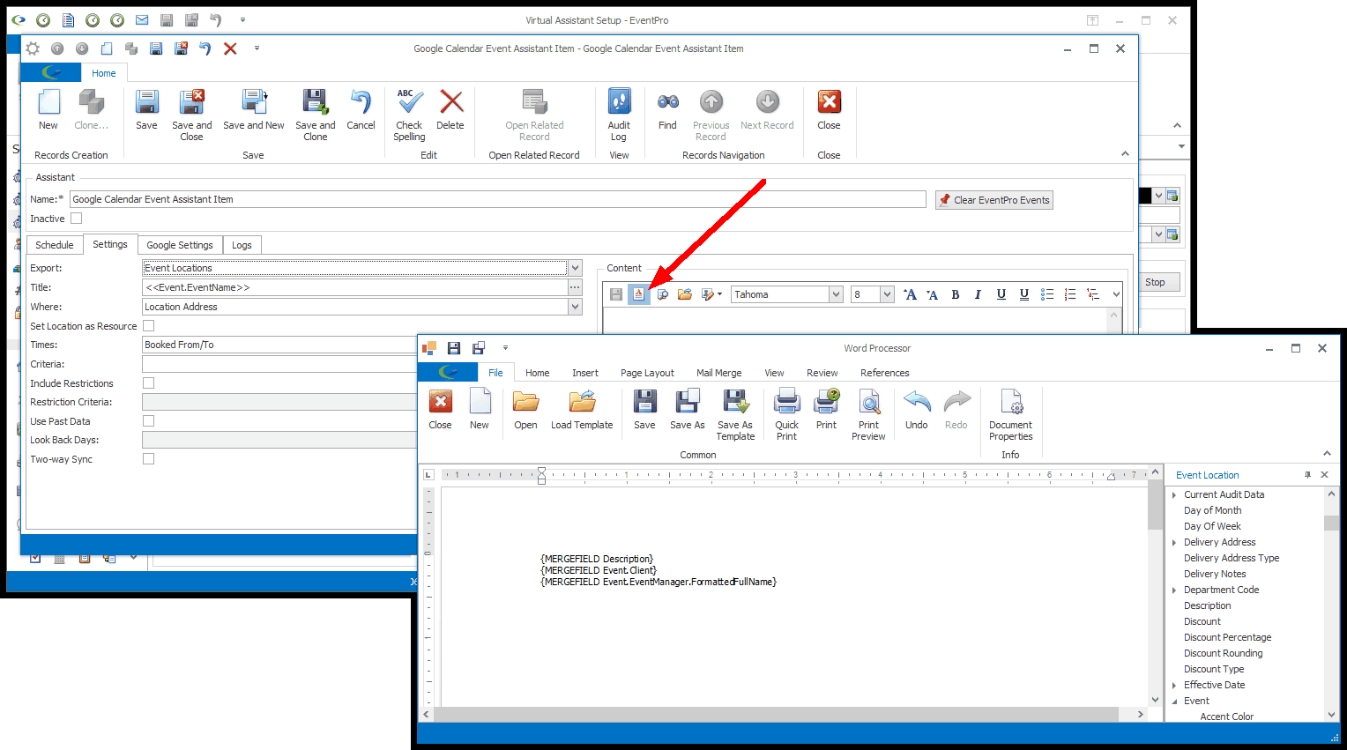Expand Delivery Address tree node
This screenshot has width=1347, height=750.
coord(1175,543)
